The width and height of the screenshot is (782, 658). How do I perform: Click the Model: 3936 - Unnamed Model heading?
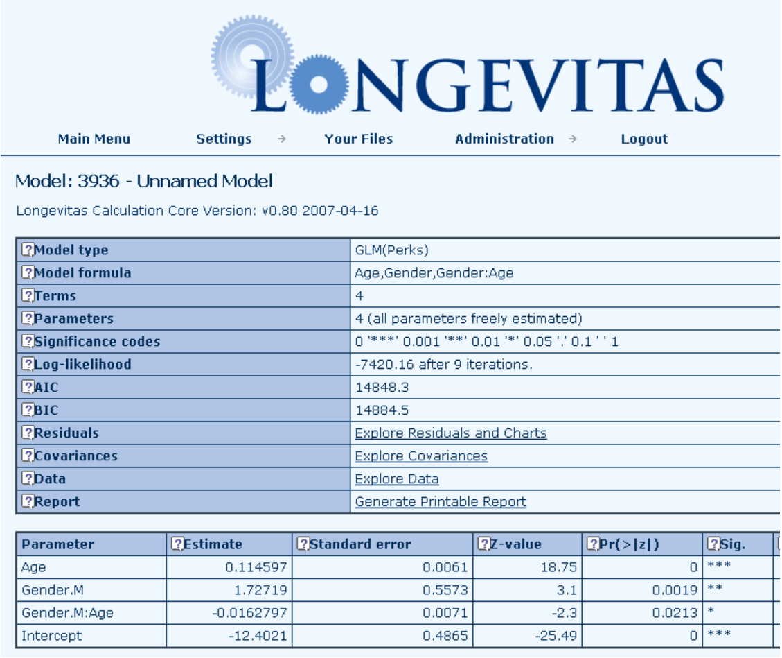point(143,181)
